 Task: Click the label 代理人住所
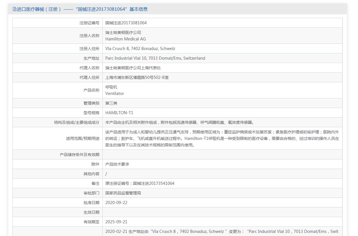[89, 77]
